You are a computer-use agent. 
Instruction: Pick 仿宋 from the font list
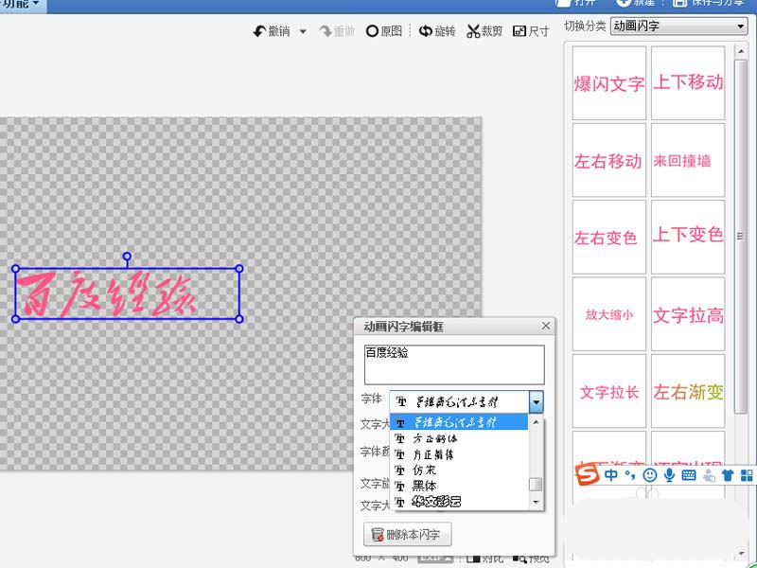pos(459,470)
